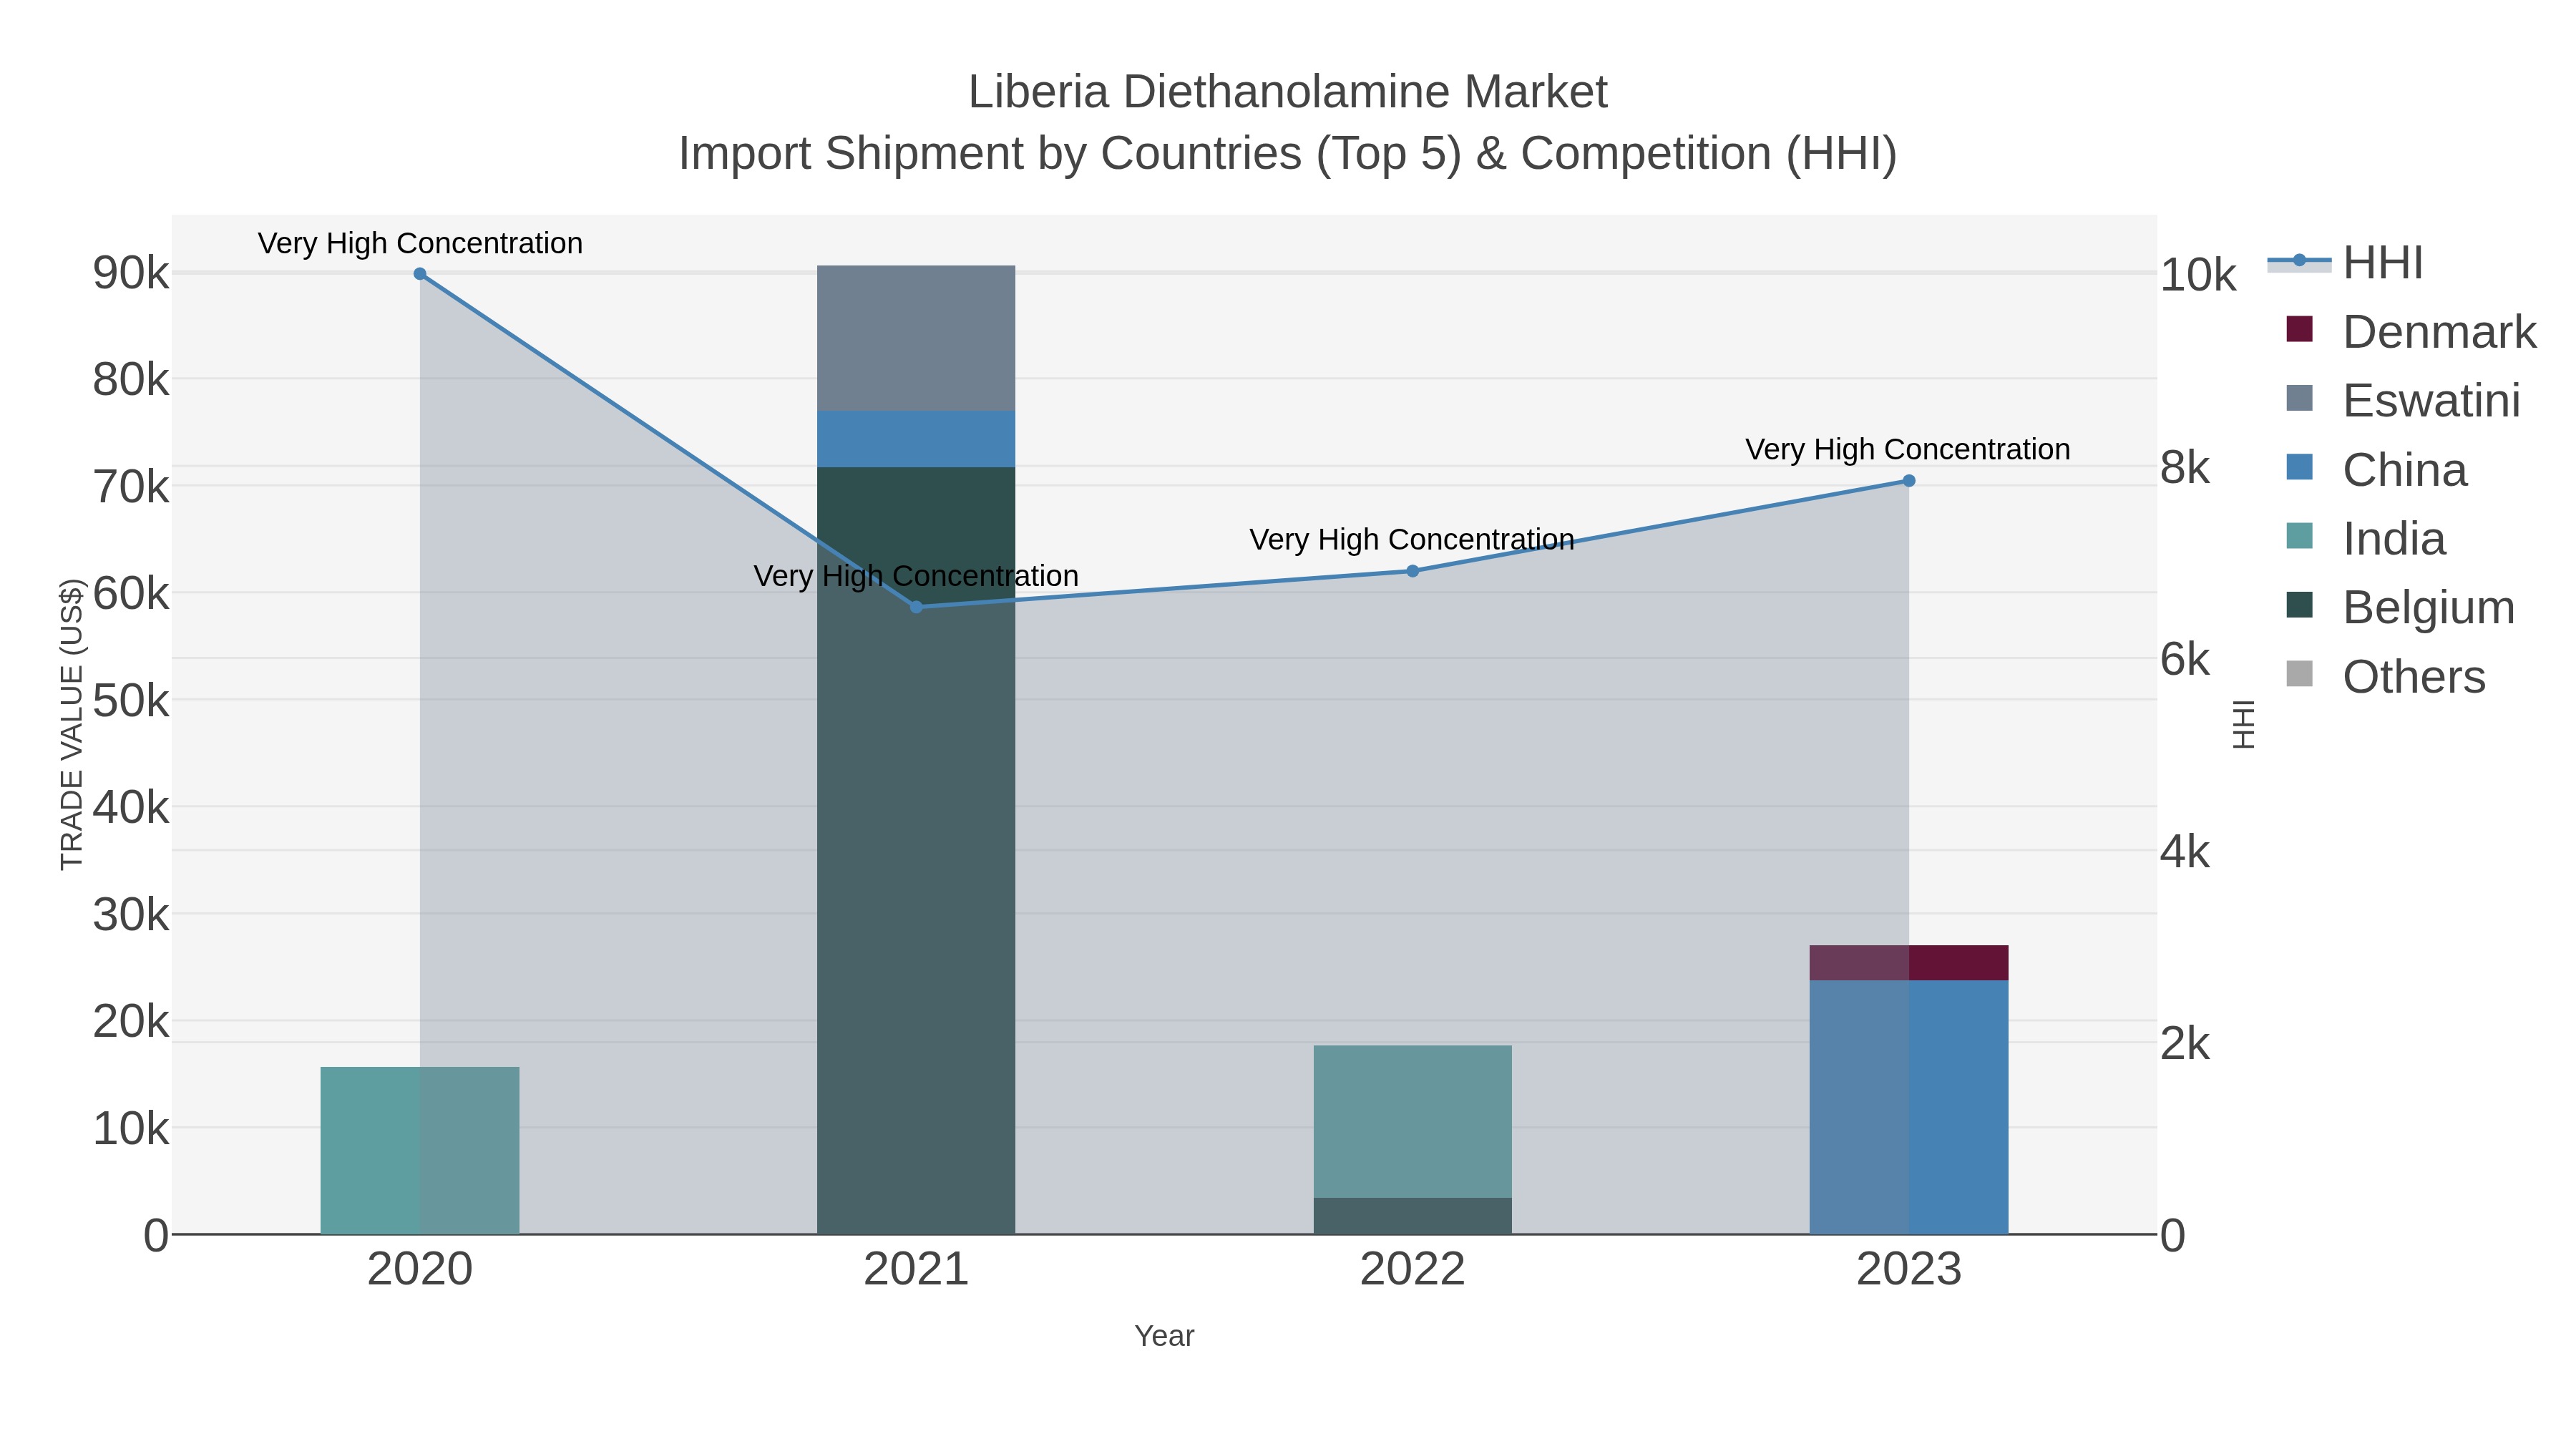This screenshot has width=2576, height=1449.
Task: Click the 'Liberia Diethanolamine Market' title
Action: tap(1288, 92)
